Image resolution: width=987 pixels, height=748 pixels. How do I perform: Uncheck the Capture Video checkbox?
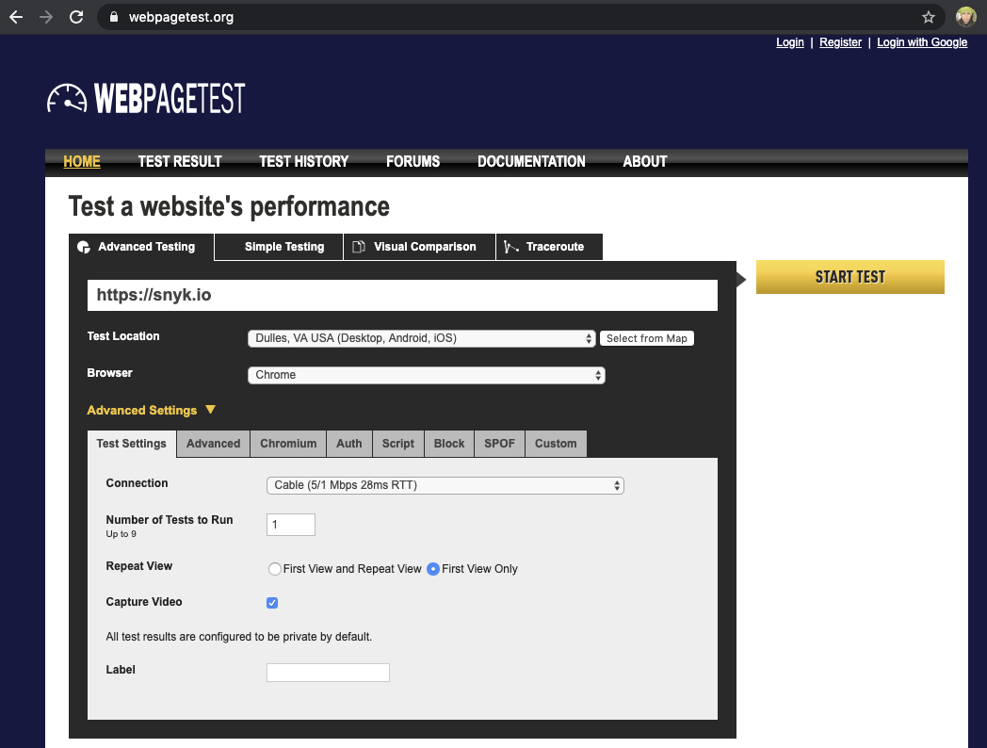[272, 603]
